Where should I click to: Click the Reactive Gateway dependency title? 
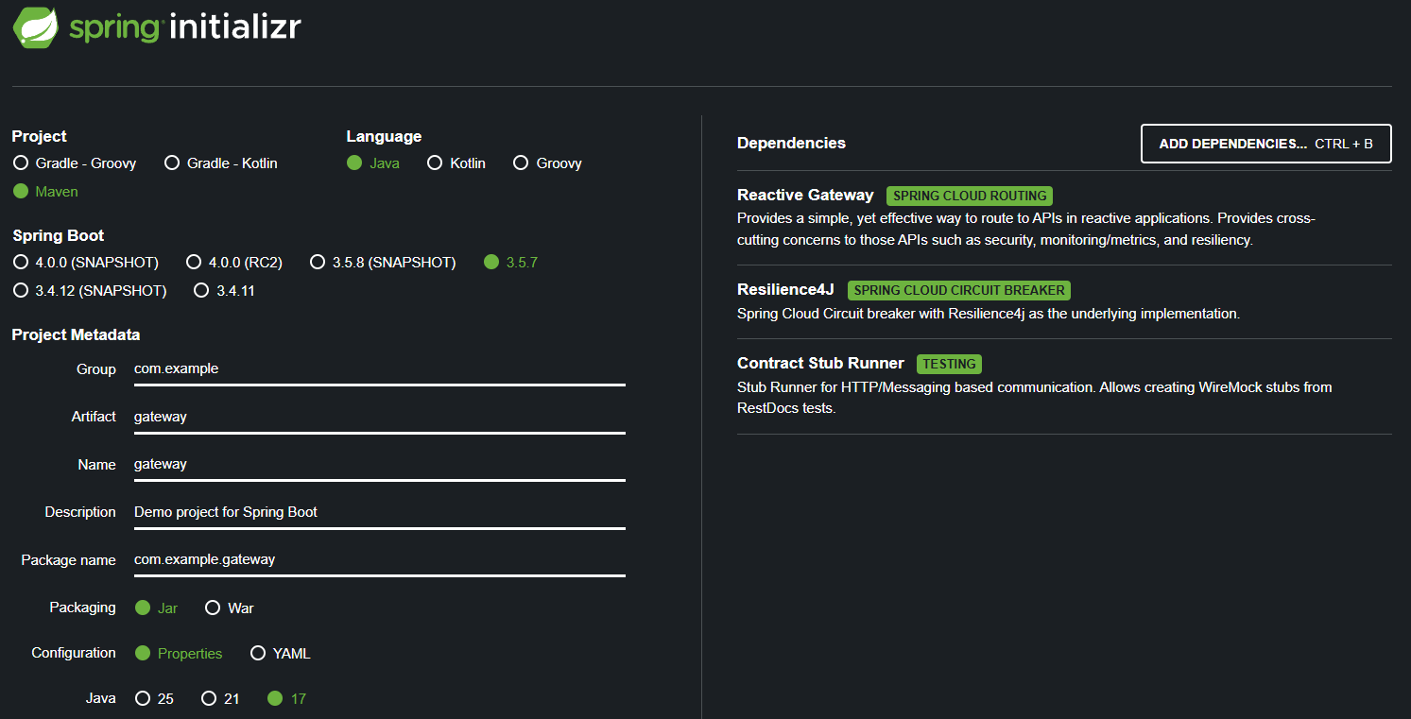pos(805,196)
